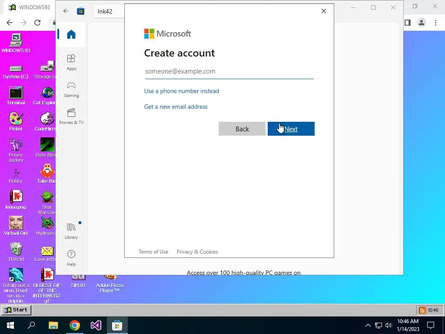Click 'Get a new email address' link
The height and width of the screenshot is (334, 445).
click(176, 107)
